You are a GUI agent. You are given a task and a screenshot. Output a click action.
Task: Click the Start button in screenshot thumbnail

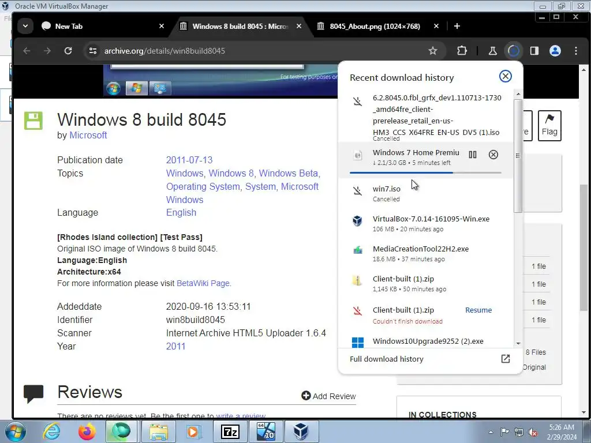click(113, 88)
